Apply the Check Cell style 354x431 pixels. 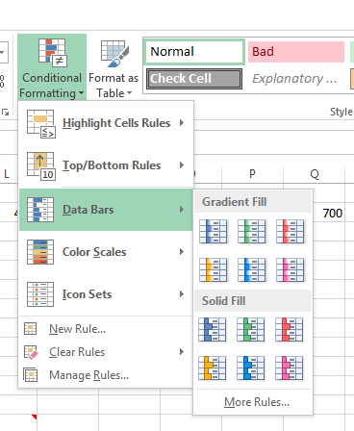[x=194, y=79]
